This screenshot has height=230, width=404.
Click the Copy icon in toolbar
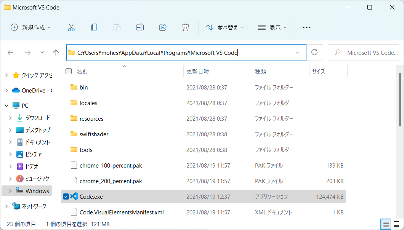[x=94, y=27]
